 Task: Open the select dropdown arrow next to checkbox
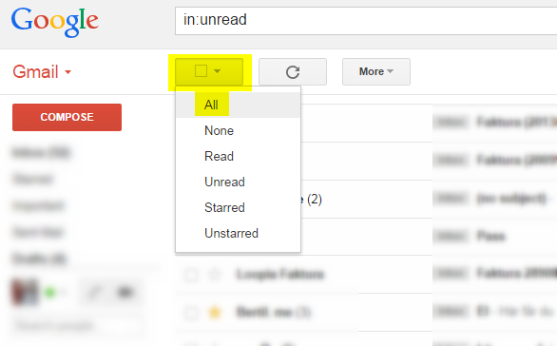click(x=217, y=71)
